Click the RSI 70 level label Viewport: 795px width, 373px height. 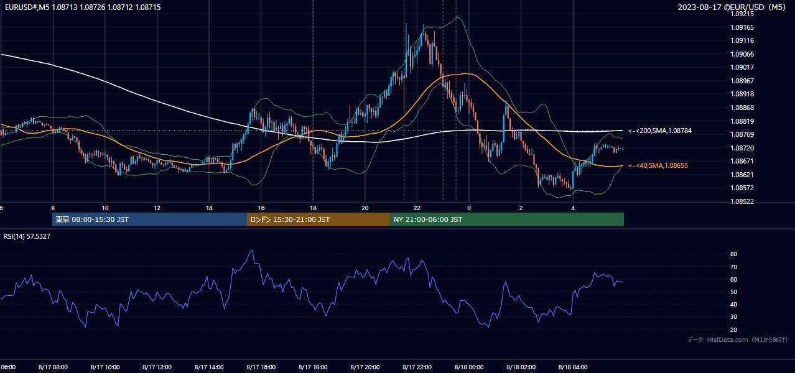point(733,267)
